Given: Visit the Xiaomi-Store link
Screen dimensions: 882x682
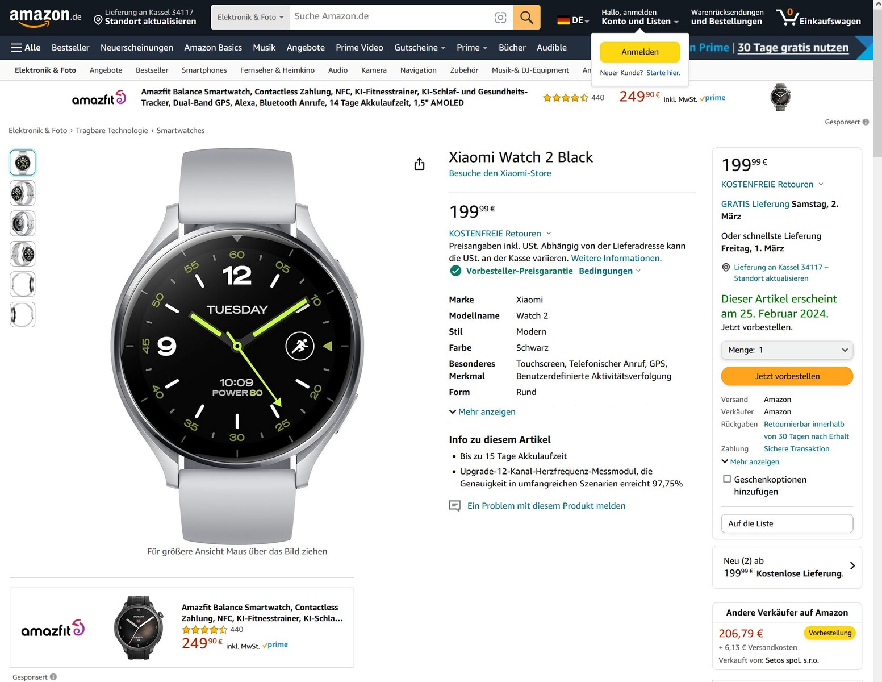Looking at the screenshot, I should [500, 173].
